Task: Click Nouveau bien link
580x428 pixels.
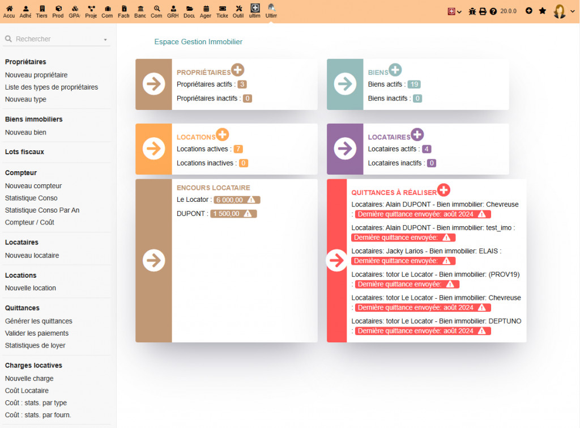Action: 25,132
